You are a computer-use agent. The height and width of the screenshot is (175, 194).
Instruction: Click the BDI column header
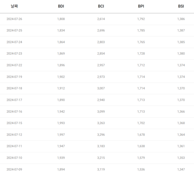coord(61,6)
